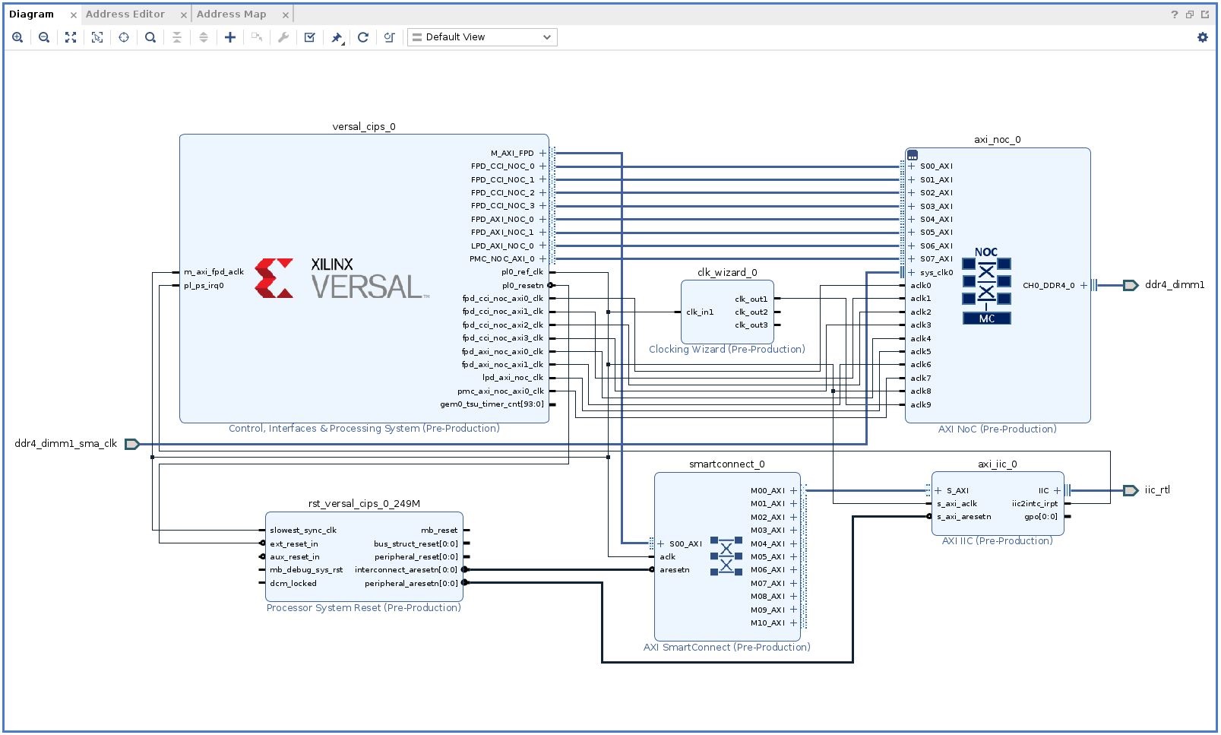Viewport: 1221px width, 735px height.
Task: Expand the PMC_NOC_AXI_0 interface pin
Action: (542, 259)
